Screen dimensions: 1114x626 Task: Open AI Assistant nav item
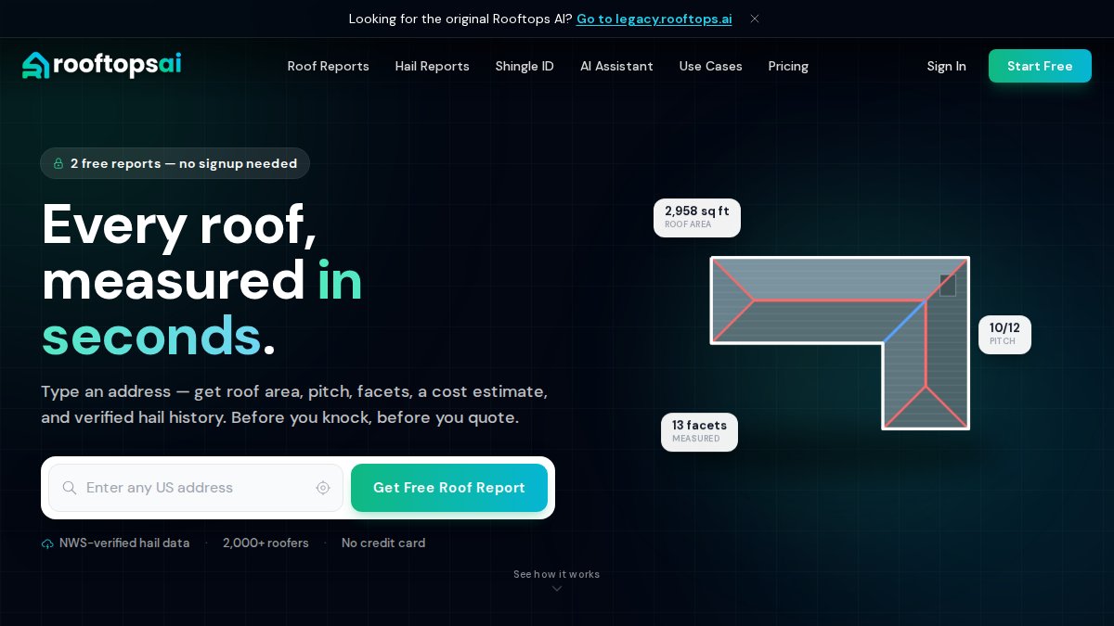[x=616, y=66]
